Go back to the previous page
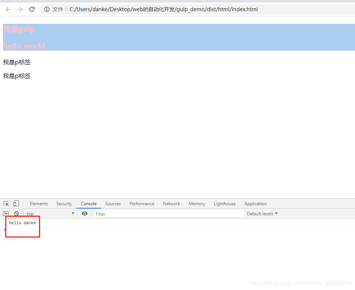The height and width of the screenshot is (290, 355). (8, 9)
